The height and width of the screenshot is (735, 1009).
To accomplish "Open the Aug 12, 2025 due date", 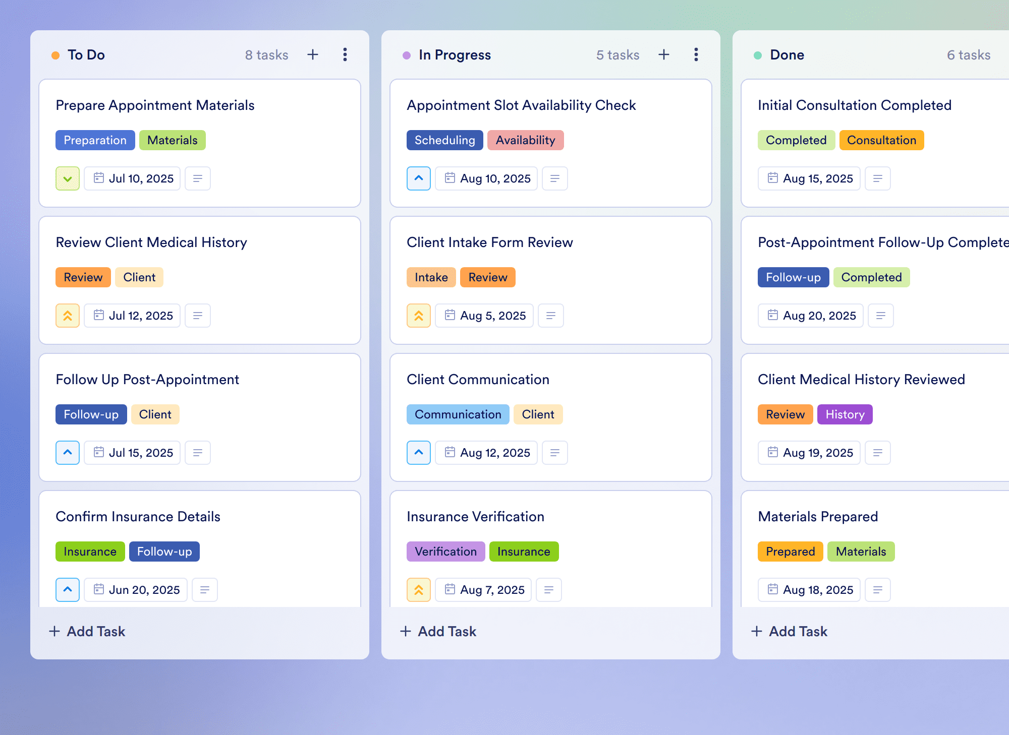I will coord(486,453).
